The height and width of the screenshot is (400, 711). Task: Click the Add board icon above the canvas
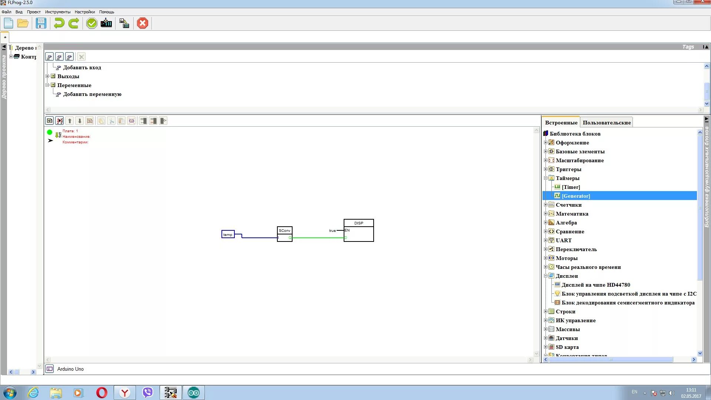pos(50,121)
